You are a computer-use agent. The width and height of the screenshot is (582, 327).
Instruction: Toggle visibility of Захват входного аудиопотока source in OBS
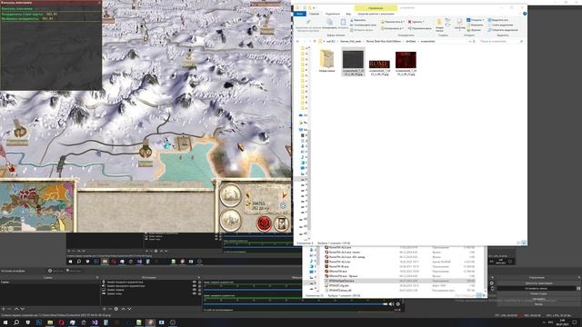coord(194,282)
